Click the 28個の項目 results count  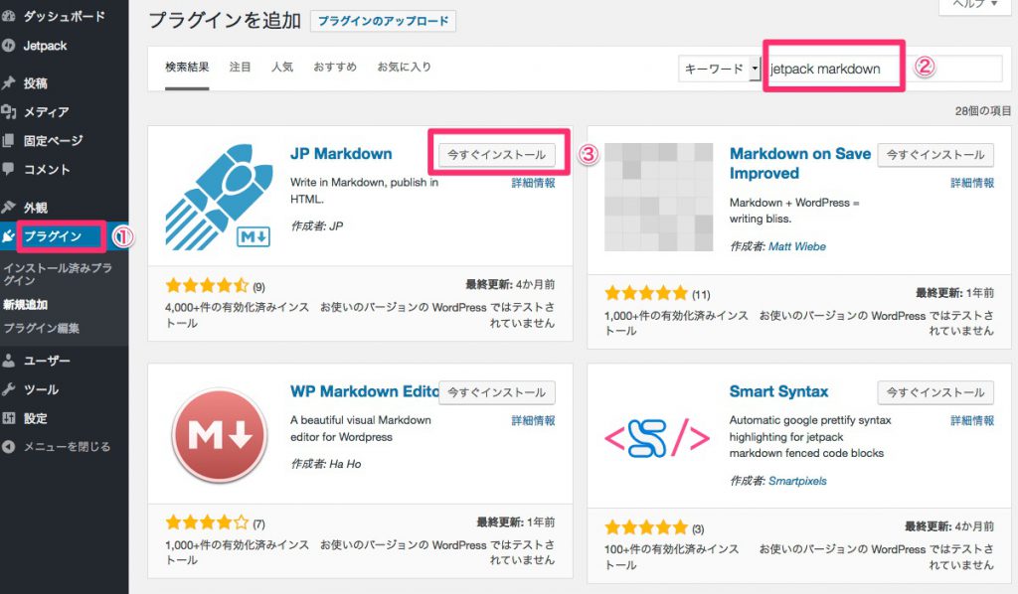click(983, 111)
